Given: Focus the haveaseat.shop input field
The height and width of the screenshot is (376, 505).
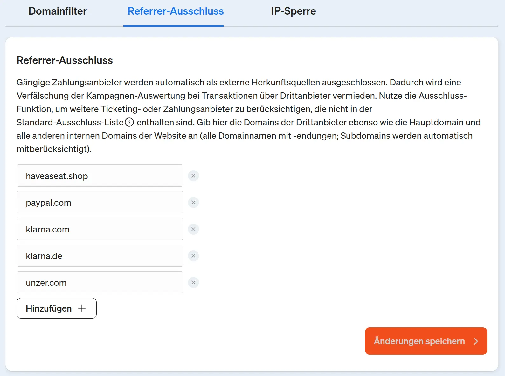Looking at the screenshot, I should point(100,176).
